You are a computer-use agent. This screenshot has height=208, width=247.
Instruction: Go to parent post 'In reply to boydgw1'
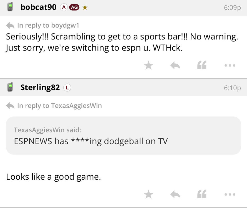(43, 26)
